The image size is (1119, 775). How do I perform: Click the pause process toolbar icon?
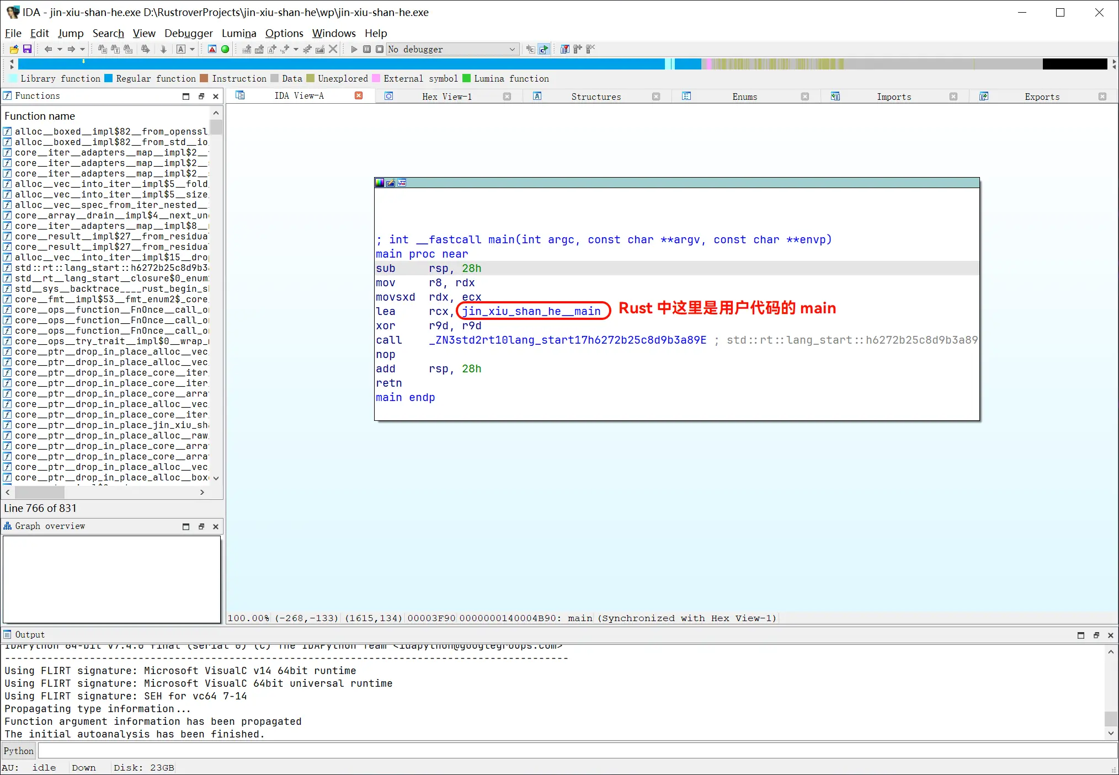click(x=367, y=49)
